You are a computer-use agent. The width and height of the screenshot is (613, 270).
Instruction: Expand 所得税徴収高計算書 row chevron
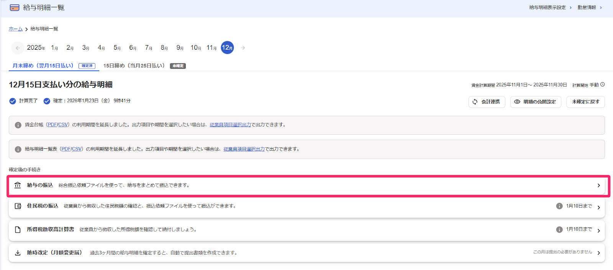point(598,231)
